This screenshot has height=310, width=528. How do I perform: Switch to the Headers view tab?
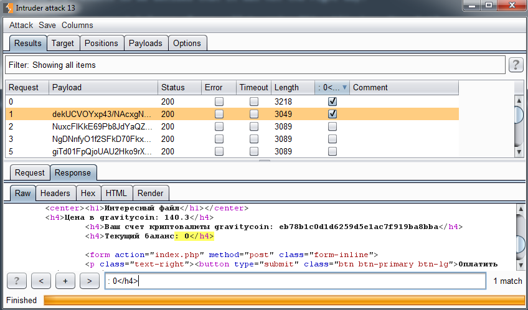pyautogui.click(x=55, y=193)
